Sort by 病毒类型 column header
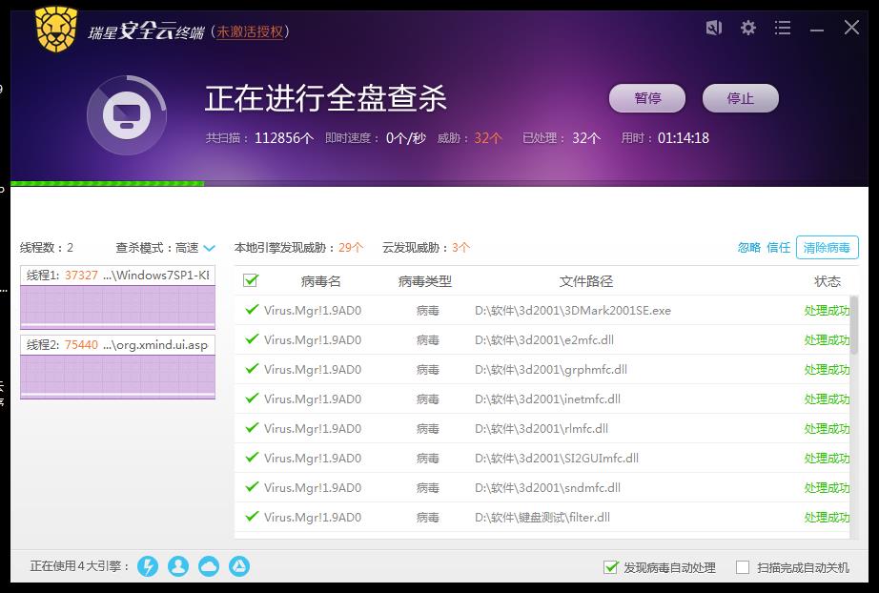 (425, 281)
